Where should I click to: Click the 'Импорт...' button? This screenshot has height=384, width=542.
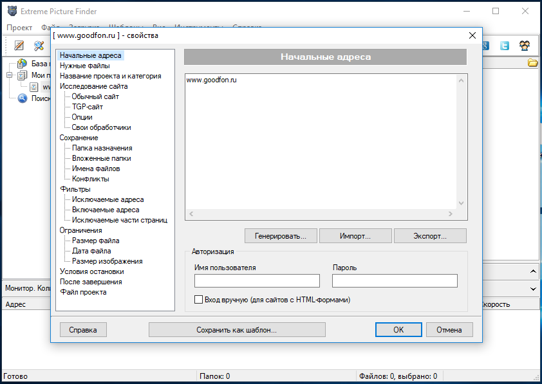(355, 236)
